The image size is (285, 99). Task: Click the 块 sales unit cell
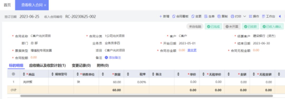(x=86, y=82)
